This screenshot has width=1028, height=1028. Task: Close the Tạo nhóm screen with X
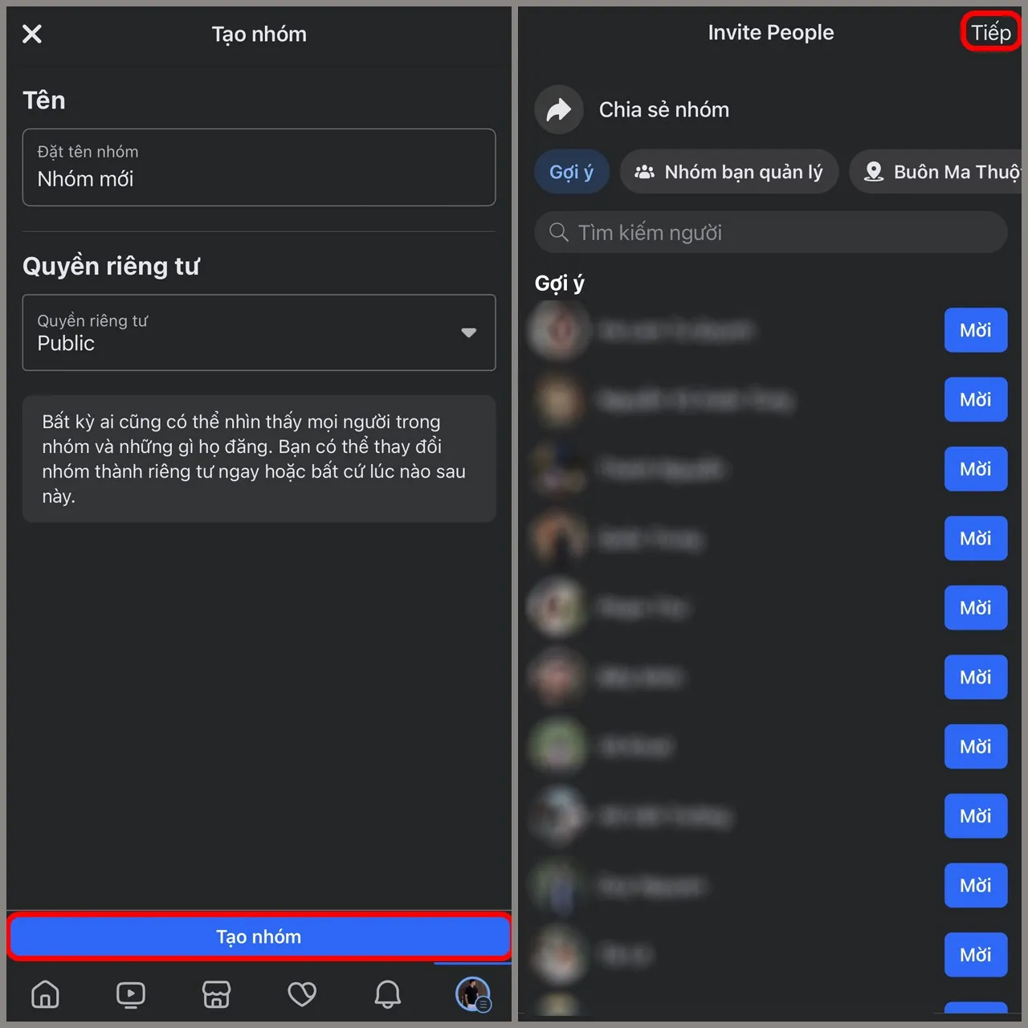pyautogui.click(x=32, y=34)
